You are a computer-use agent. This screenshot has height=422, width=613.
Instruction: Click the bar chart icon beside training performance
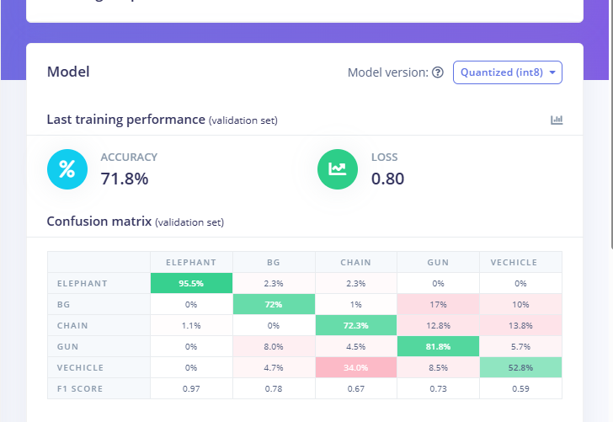click(557, 120)
